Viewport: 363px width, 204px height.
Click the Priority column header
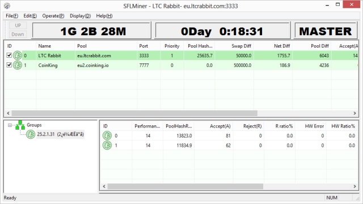(172, 46)
